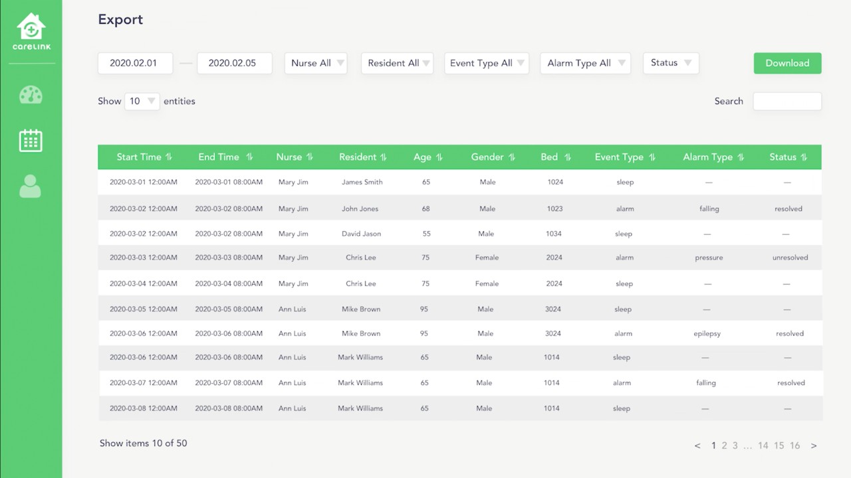Image resolution: width=851 pixels, height=478 pixels.
Task: Open the user profile icon in sidebar
Action: (31, 187)
